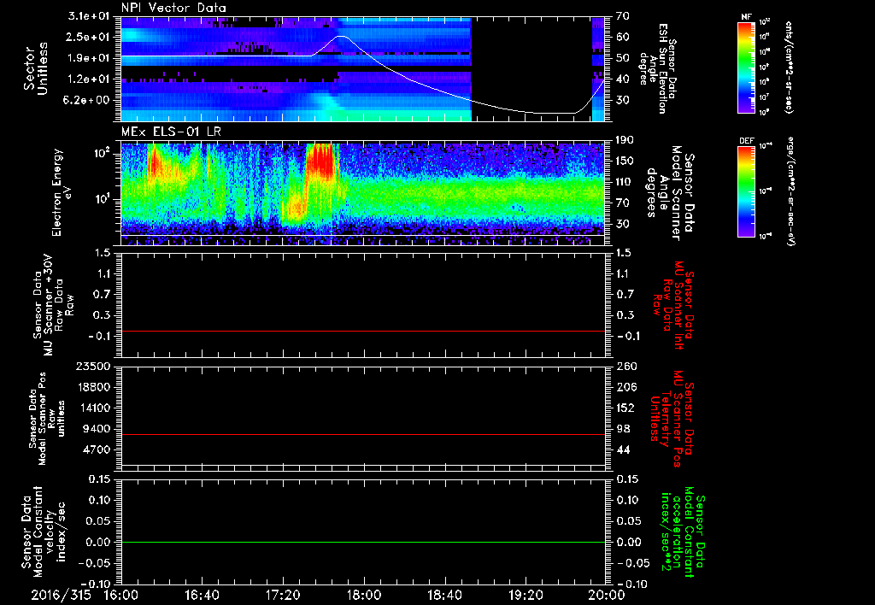Click the "98" telemetry axis tick
Screen dimensions: 875x605
(623, 429)
